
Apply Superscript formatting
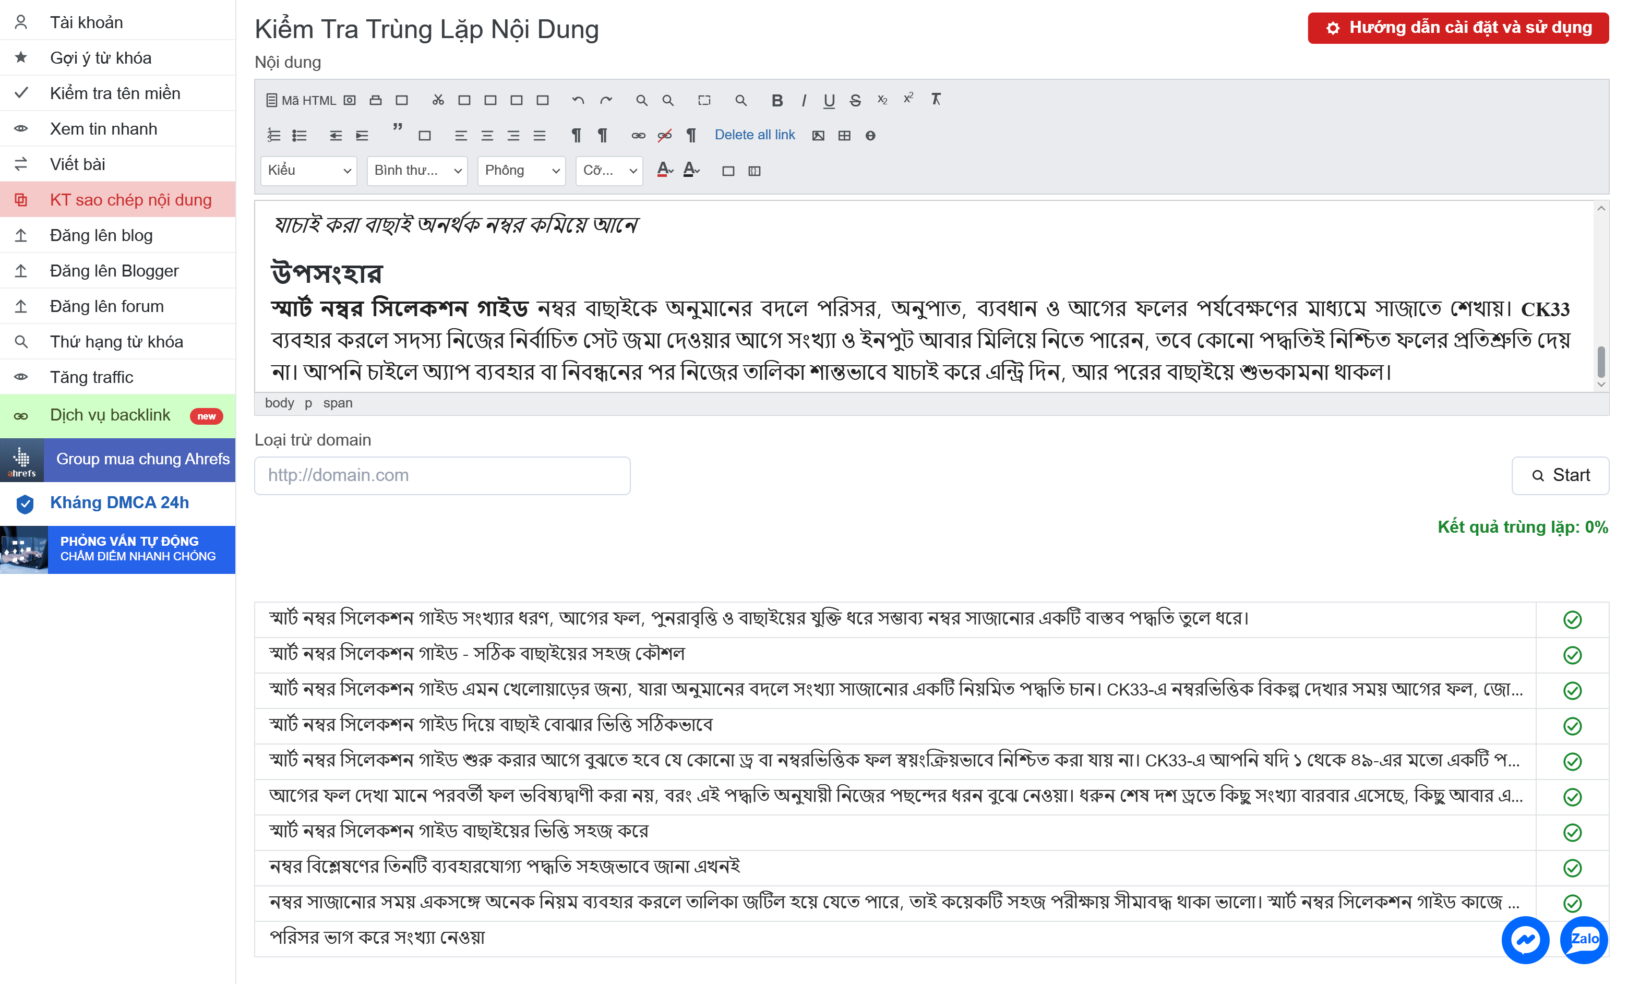(908, 99)
